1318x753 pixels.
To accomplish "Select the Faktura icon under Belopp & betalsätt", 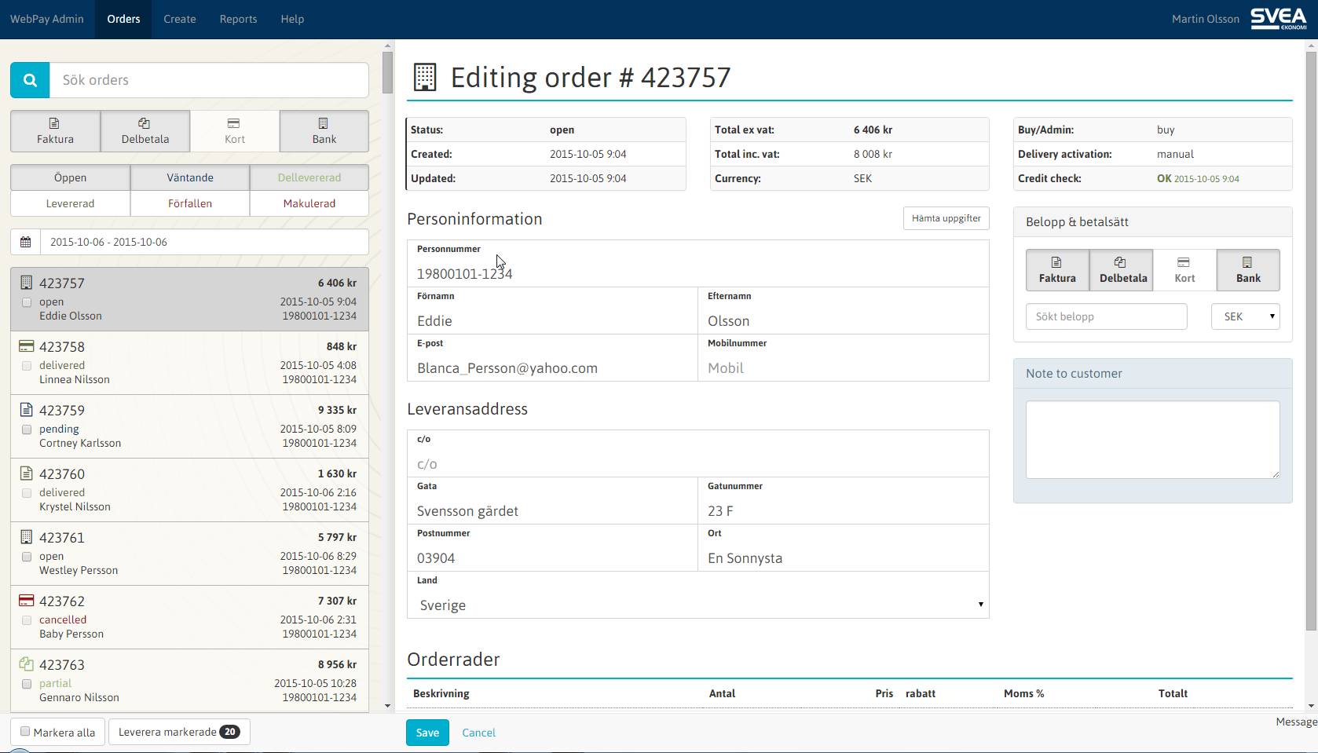I will point(1057,264).
